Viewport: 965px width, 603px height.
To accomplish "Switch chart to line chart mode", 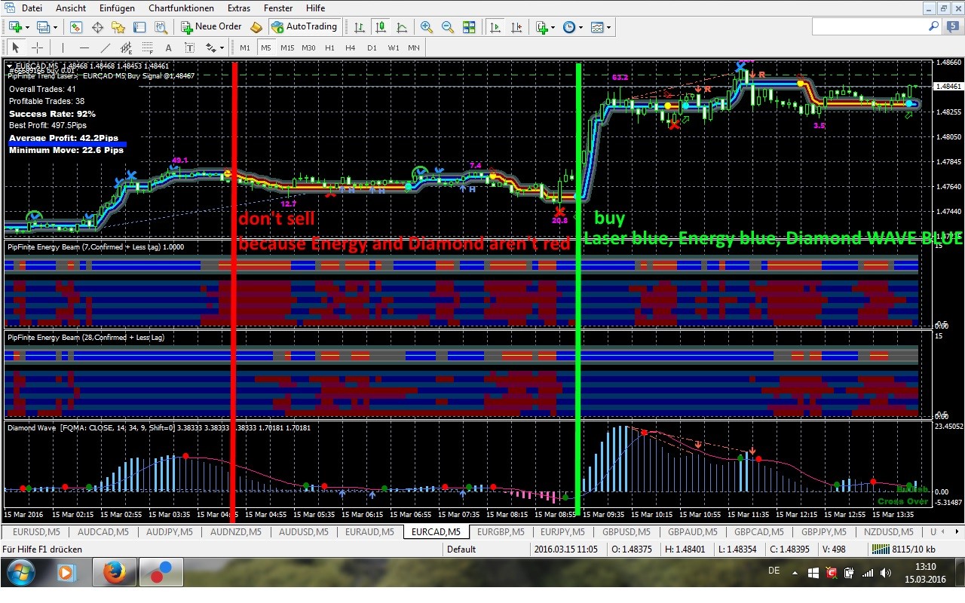I will click(x=402, y=27).
